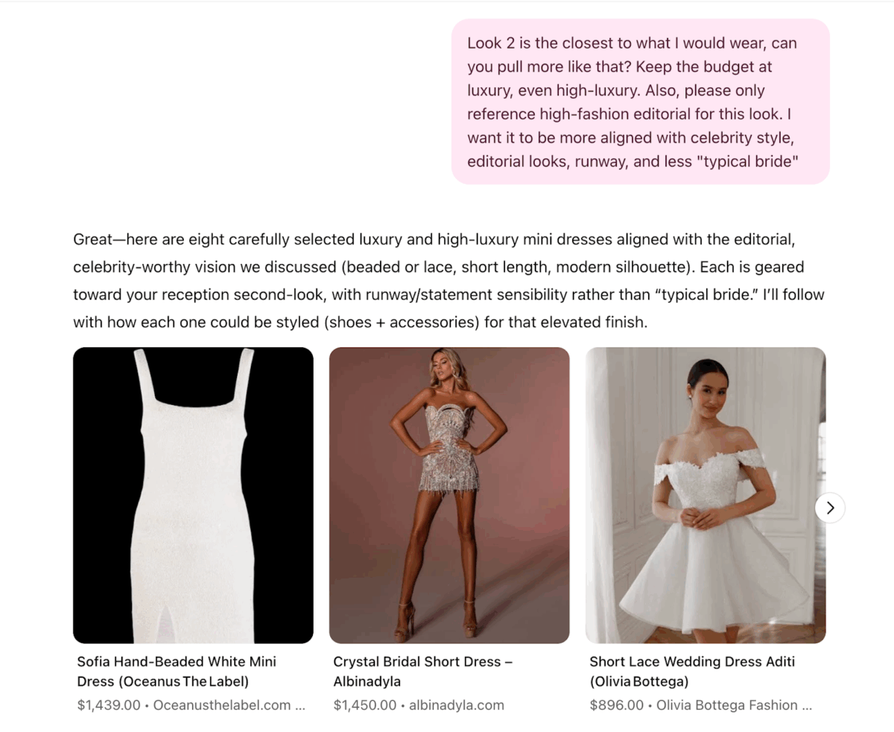Select the $1,450.00 price label
This screenshot has width=894, height=732.
pos(365,705)
